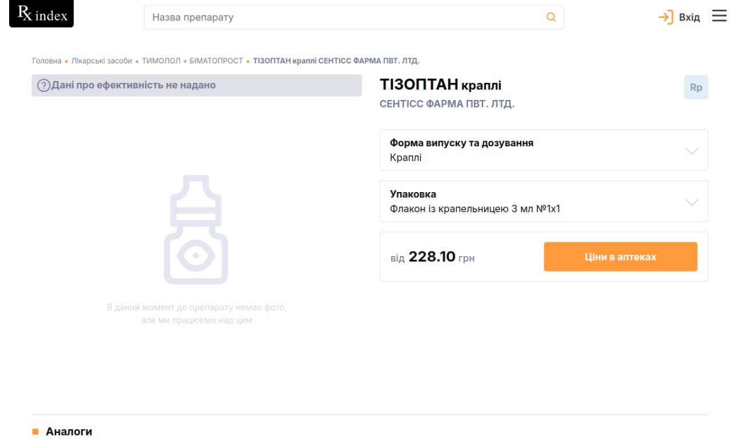
Task: Click the Аналоги section heading
Action: (x=69, y=432)
